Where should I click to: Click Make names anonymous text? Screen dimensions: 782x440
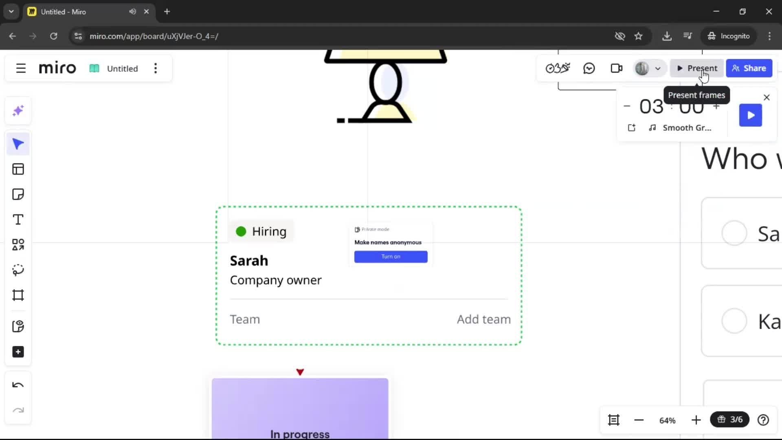[x=388, y=242]
